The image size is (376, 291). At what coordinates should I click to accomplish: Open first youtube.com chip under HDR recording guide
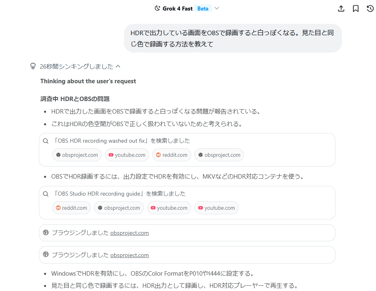[x=169, y=208]
